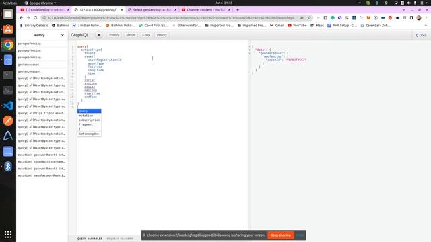431x242 pixels.
Task: Switch to the Channel content YouTube tab
Action: click(205, 10)
